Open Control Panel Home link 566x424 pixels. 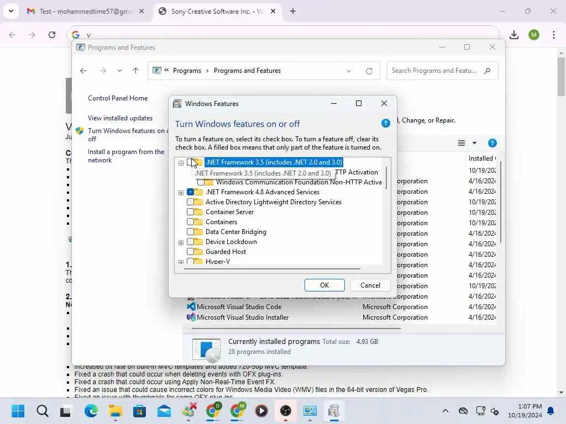pyautogui.click(x=118, y=98)
